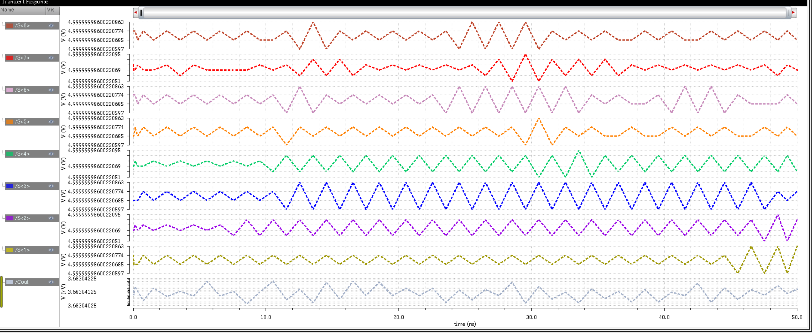The width and height of the screenshot is (812, 333).
Task: Click the eye icon beside /S<5>
Action: tap(51, 122)
